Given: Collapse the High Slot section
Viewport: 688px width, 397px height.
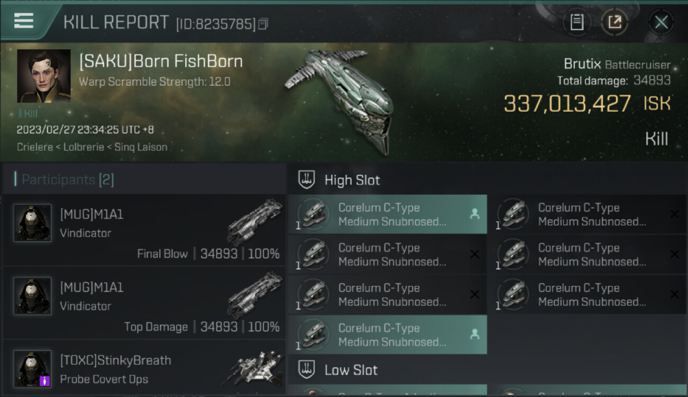Looking at the screenshot, I should tap(352, 180).
